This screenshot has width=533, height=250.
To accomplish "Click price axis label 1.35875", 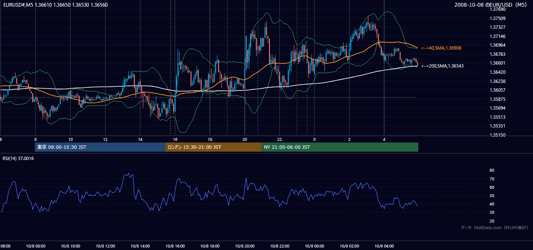I will (498, 99).
